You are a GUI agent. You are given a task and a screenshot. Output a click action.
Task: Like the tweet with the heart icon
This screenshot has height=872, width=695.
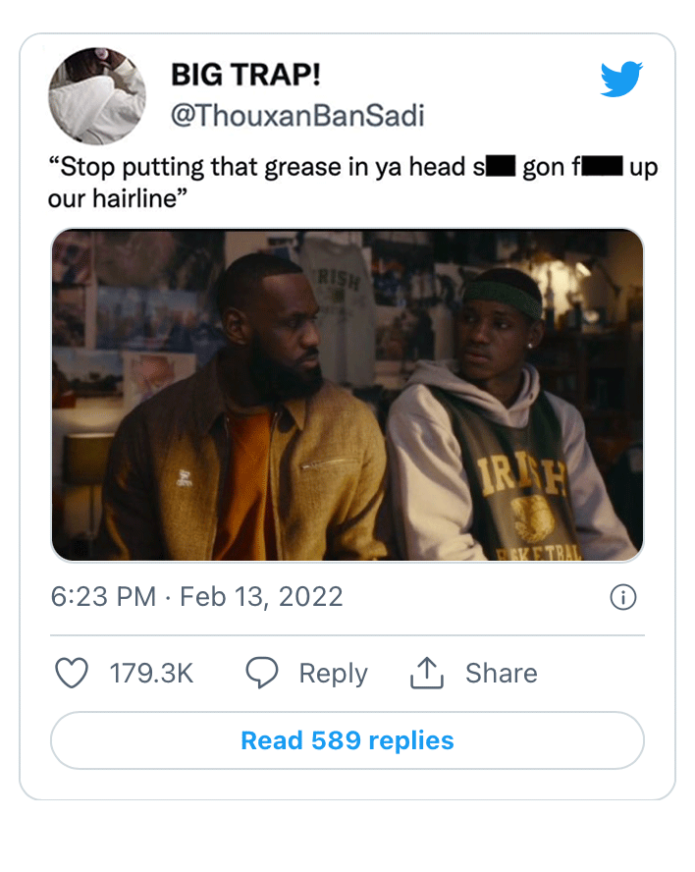[72, 673]
